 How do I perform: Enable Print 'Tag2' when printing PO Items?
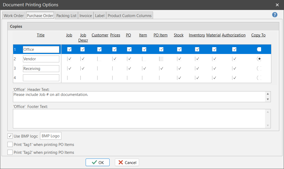(10, 152)
